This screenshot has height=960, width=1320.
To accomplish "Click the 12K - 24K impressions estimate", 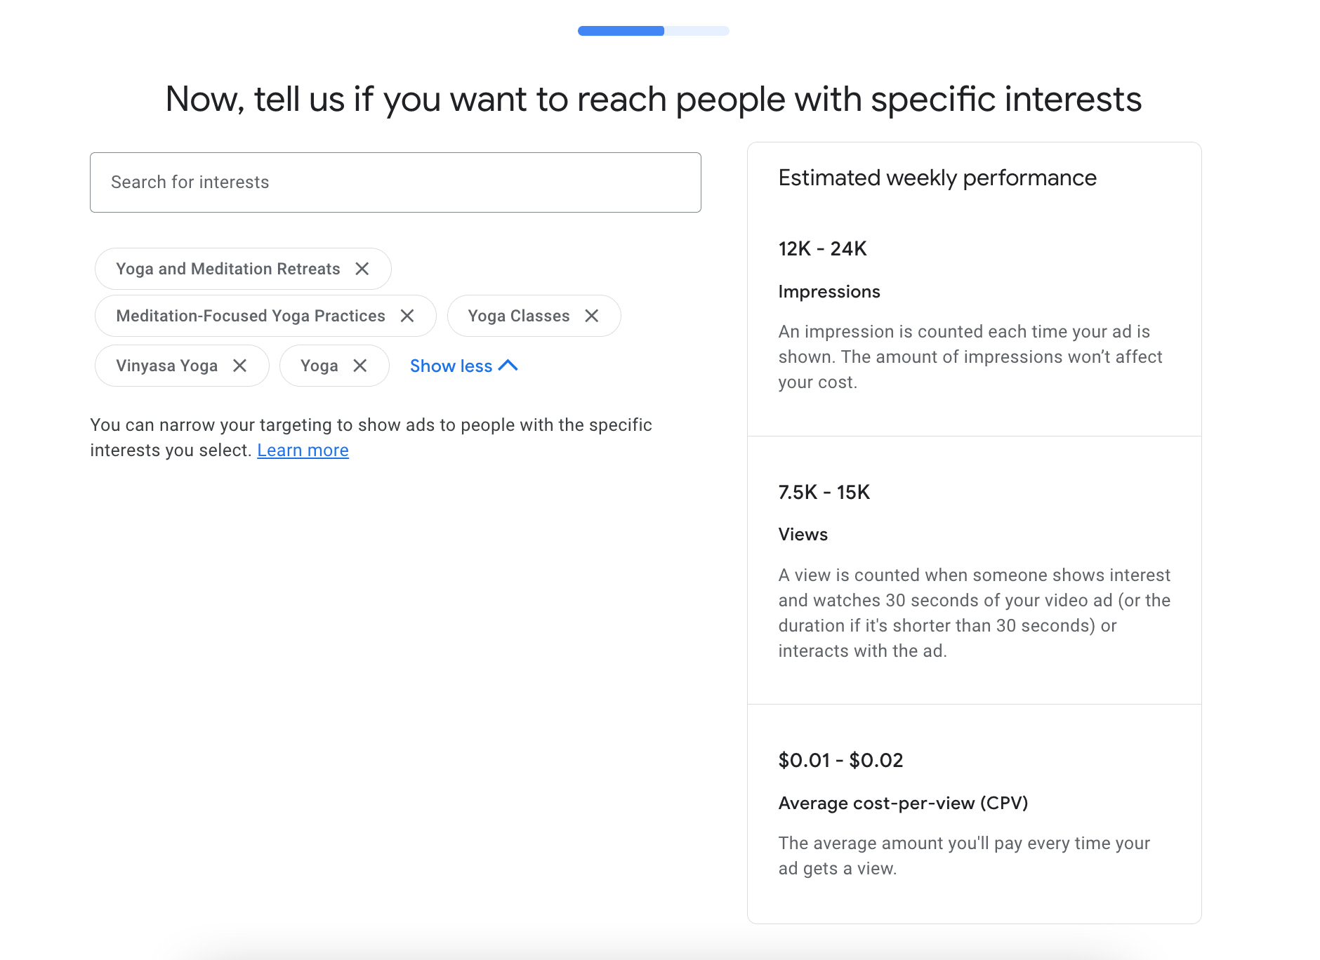I will pos(822,249).
